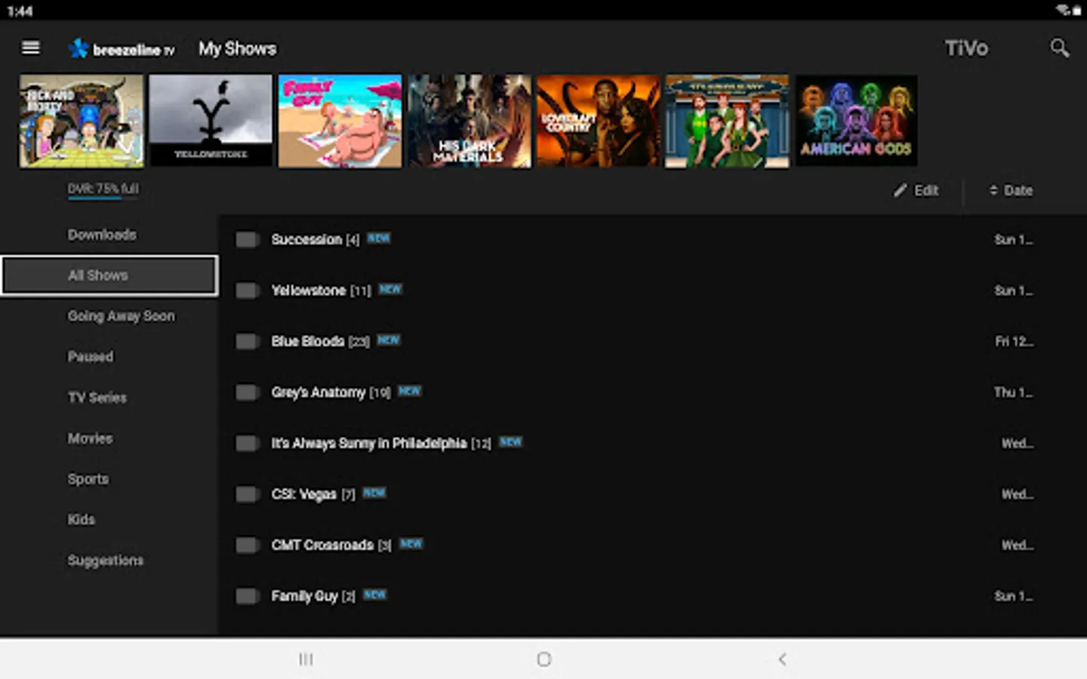Open Yellowstone [11] recordings
Viewport: 1087px width, 679px height.
coord(322,290)
